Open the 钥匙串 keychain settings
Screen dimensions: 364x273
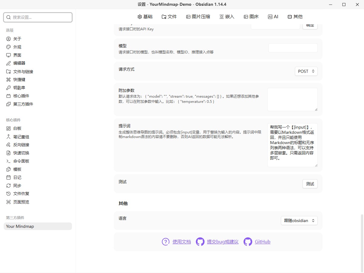click(38, 88)
